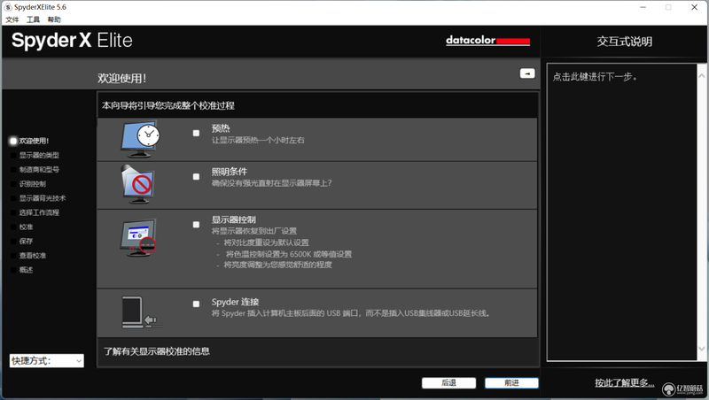The width and height of the screenshot is (709, 400).
Task: Open the 工具 menu
Action: [33, 19]
